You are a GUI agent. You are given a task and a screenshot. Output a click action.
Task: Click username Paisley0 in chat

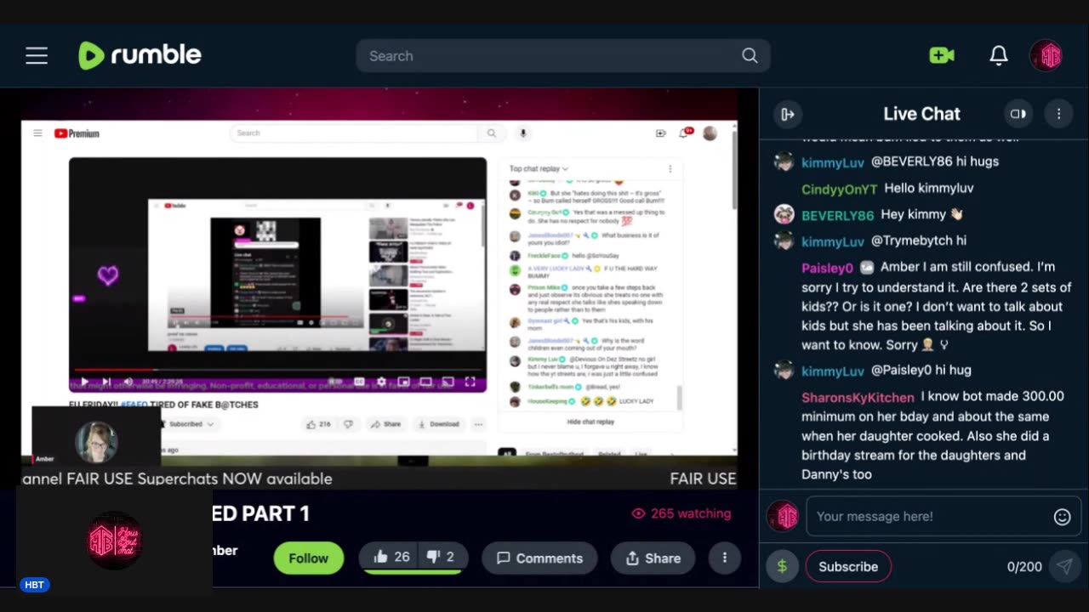click(827, 268)
